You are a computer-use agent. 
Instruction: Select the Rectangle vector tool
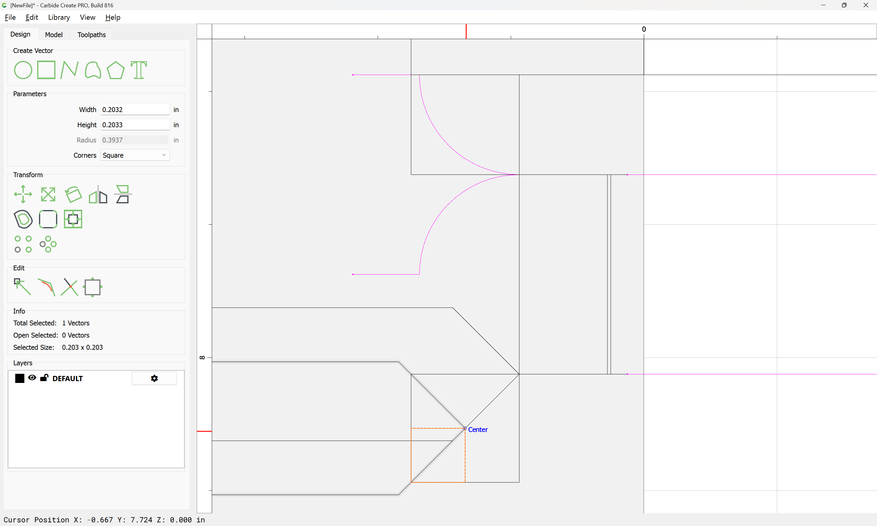(x=46, y=70)
